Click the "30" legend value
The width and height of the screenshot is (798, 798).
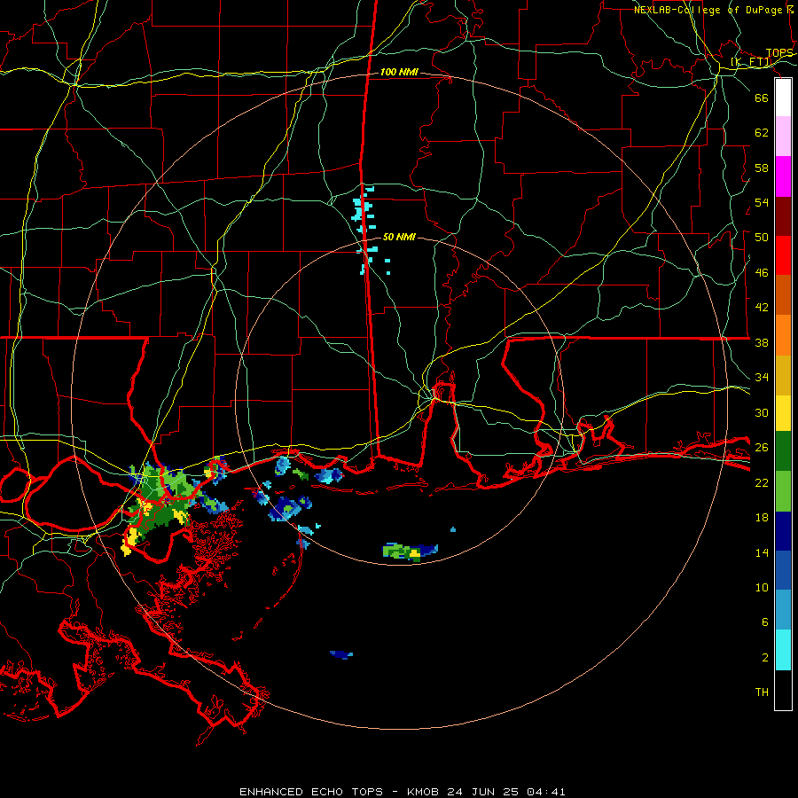click(x=762, y=412)
